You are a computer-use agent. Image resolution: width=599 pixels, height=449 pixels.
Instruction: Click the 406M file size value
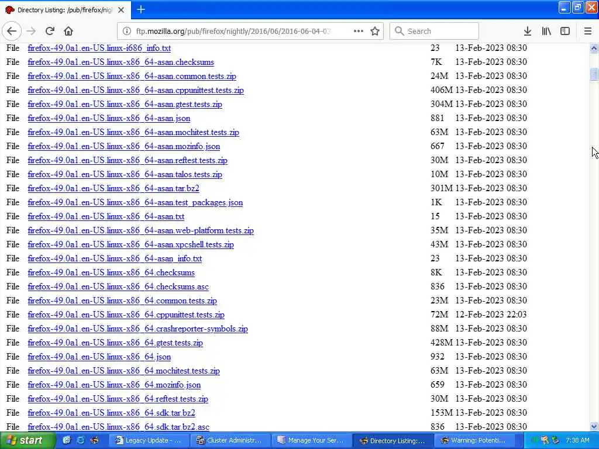pos(441,90)
